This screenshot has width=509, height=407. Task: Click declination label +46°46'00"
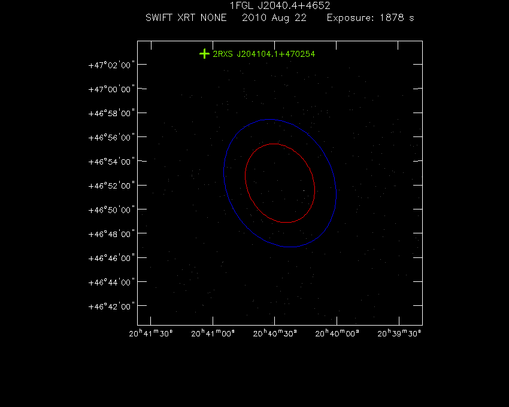[x=111, y=258]
